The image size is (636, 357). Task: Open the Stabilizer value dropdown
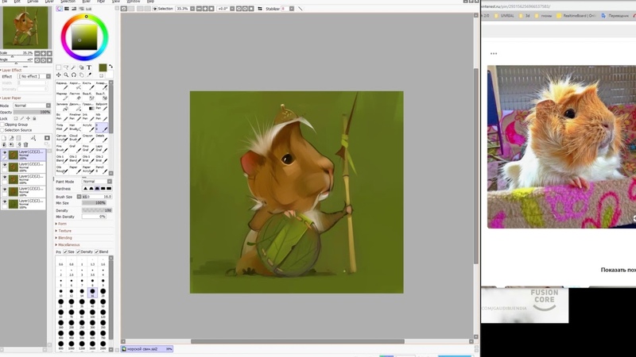pyautogui.click(x=291, y=9)
